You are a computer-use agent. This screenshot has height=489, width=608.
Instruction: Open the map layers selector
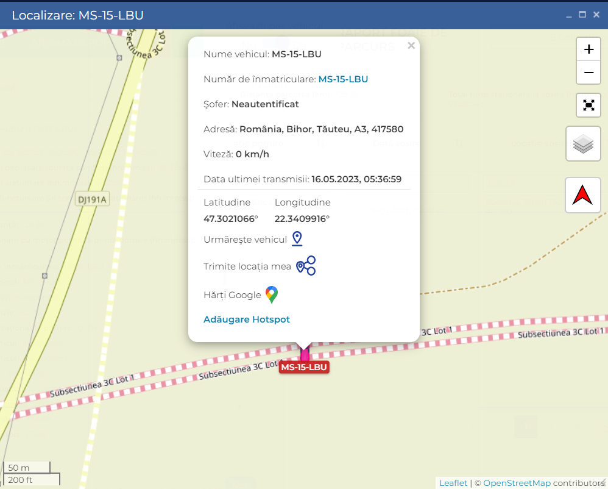(x=583, y=144)
